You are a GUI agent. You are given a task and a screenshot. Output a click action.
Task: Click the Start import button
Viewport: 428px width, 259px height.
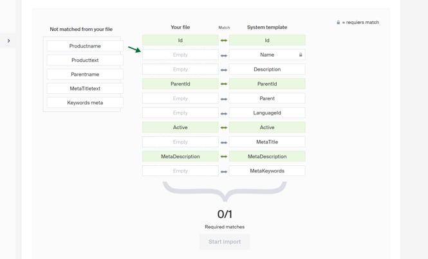coord(225,242)
